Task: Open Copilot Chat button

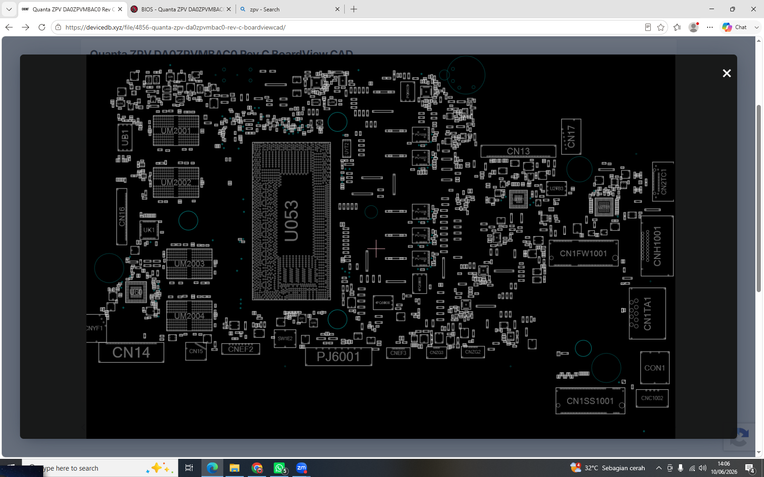Action: (735, 27)
